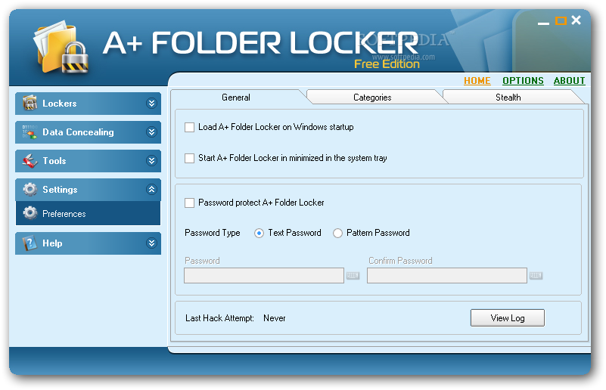
Task: Select Preferences under Settings
Action: [x=88, y=213]
